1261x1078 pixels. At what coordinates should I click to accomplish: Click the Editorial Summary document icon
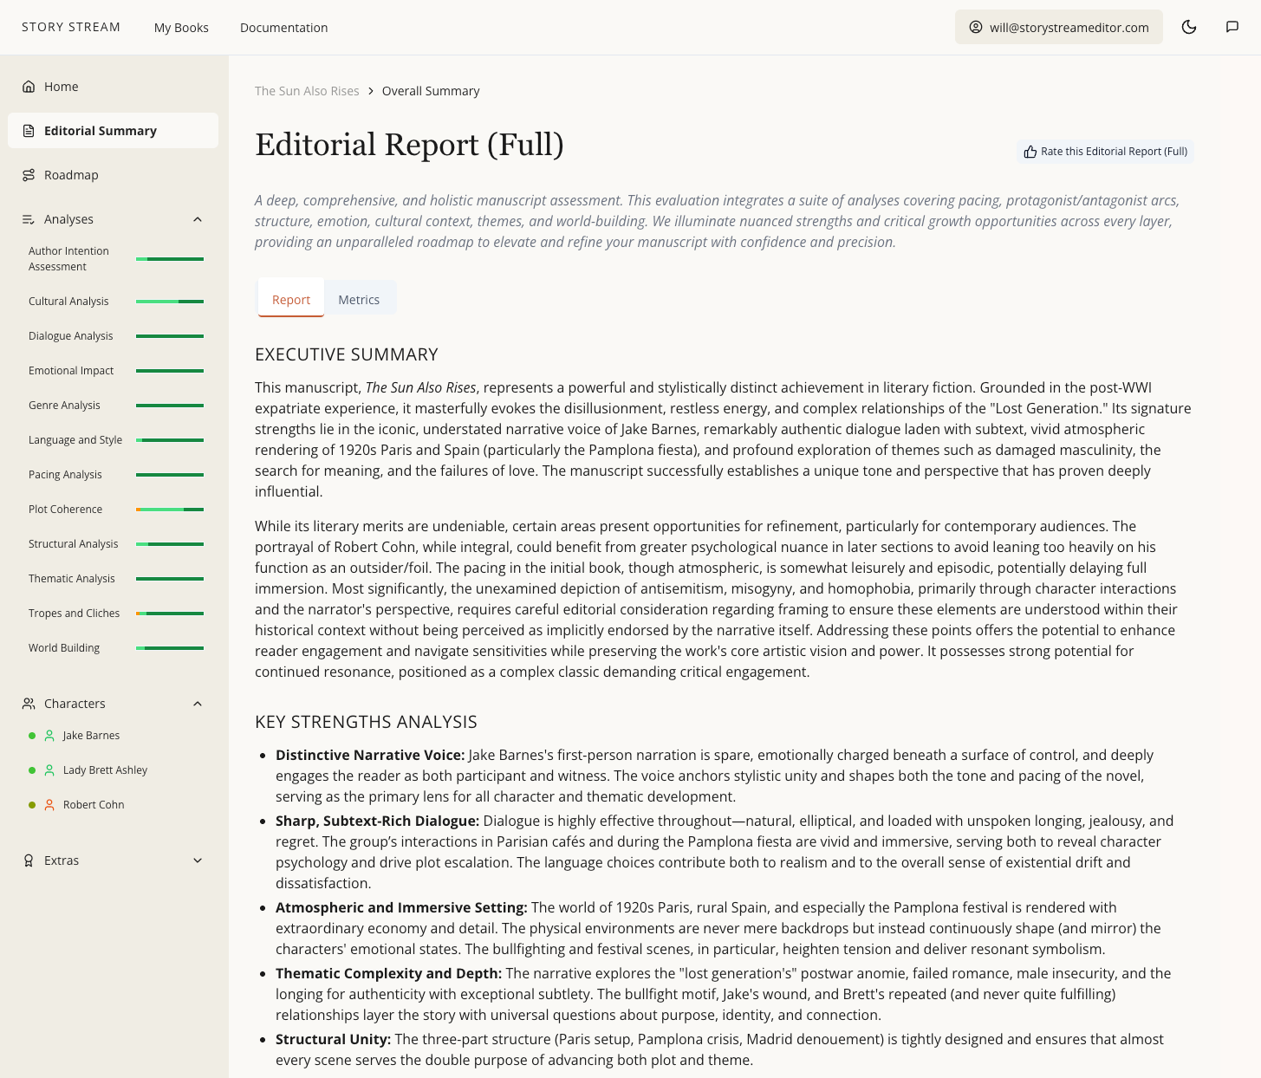29,131
